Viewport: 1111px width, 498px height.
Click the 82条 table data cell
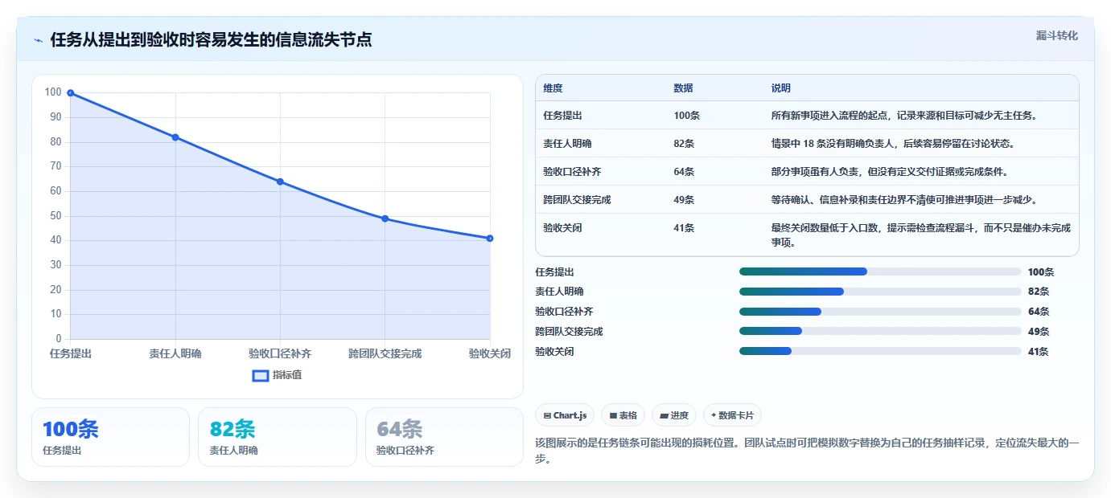pos(684,144)
